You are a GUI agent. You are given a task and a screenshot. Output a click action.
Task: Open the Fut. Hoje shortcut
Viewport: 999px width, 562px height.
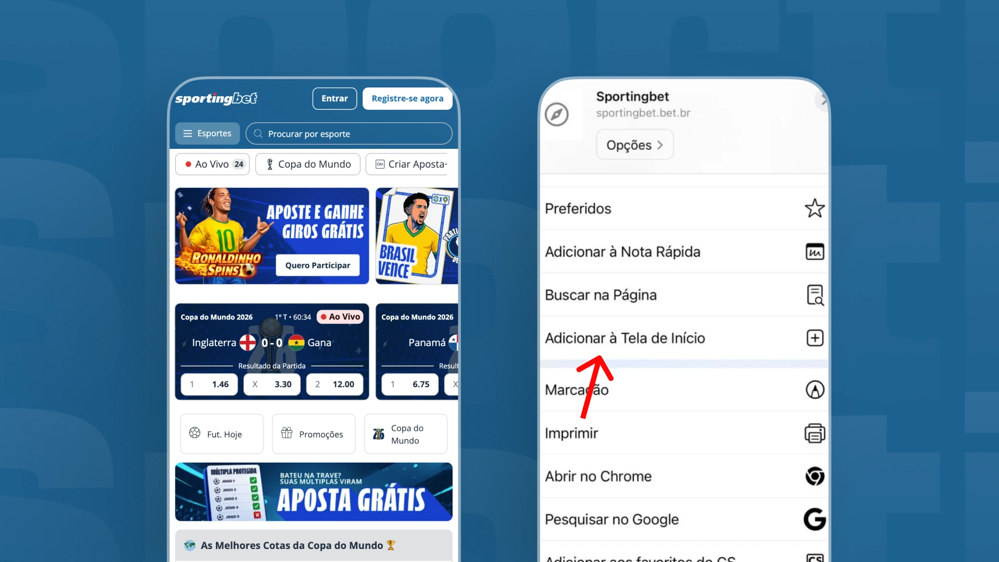222,434
